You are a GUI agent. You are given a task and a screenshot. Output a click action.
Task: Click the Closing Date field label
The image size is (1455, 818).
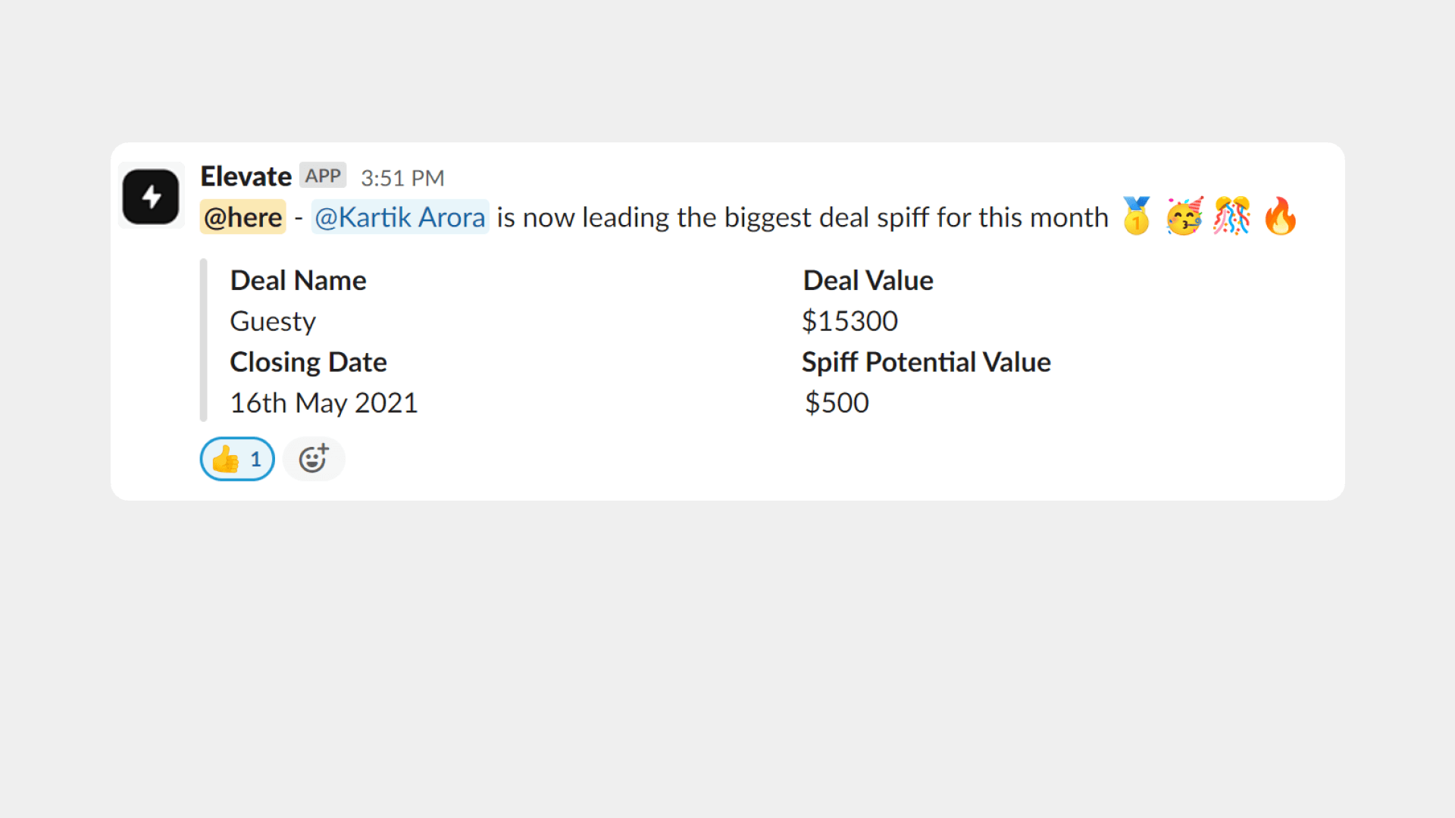pyautogui.click(x=308, y=362)
